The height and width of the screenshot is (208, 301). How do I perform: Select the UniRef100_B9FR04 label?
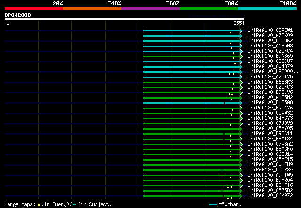[x=270, y=180]
